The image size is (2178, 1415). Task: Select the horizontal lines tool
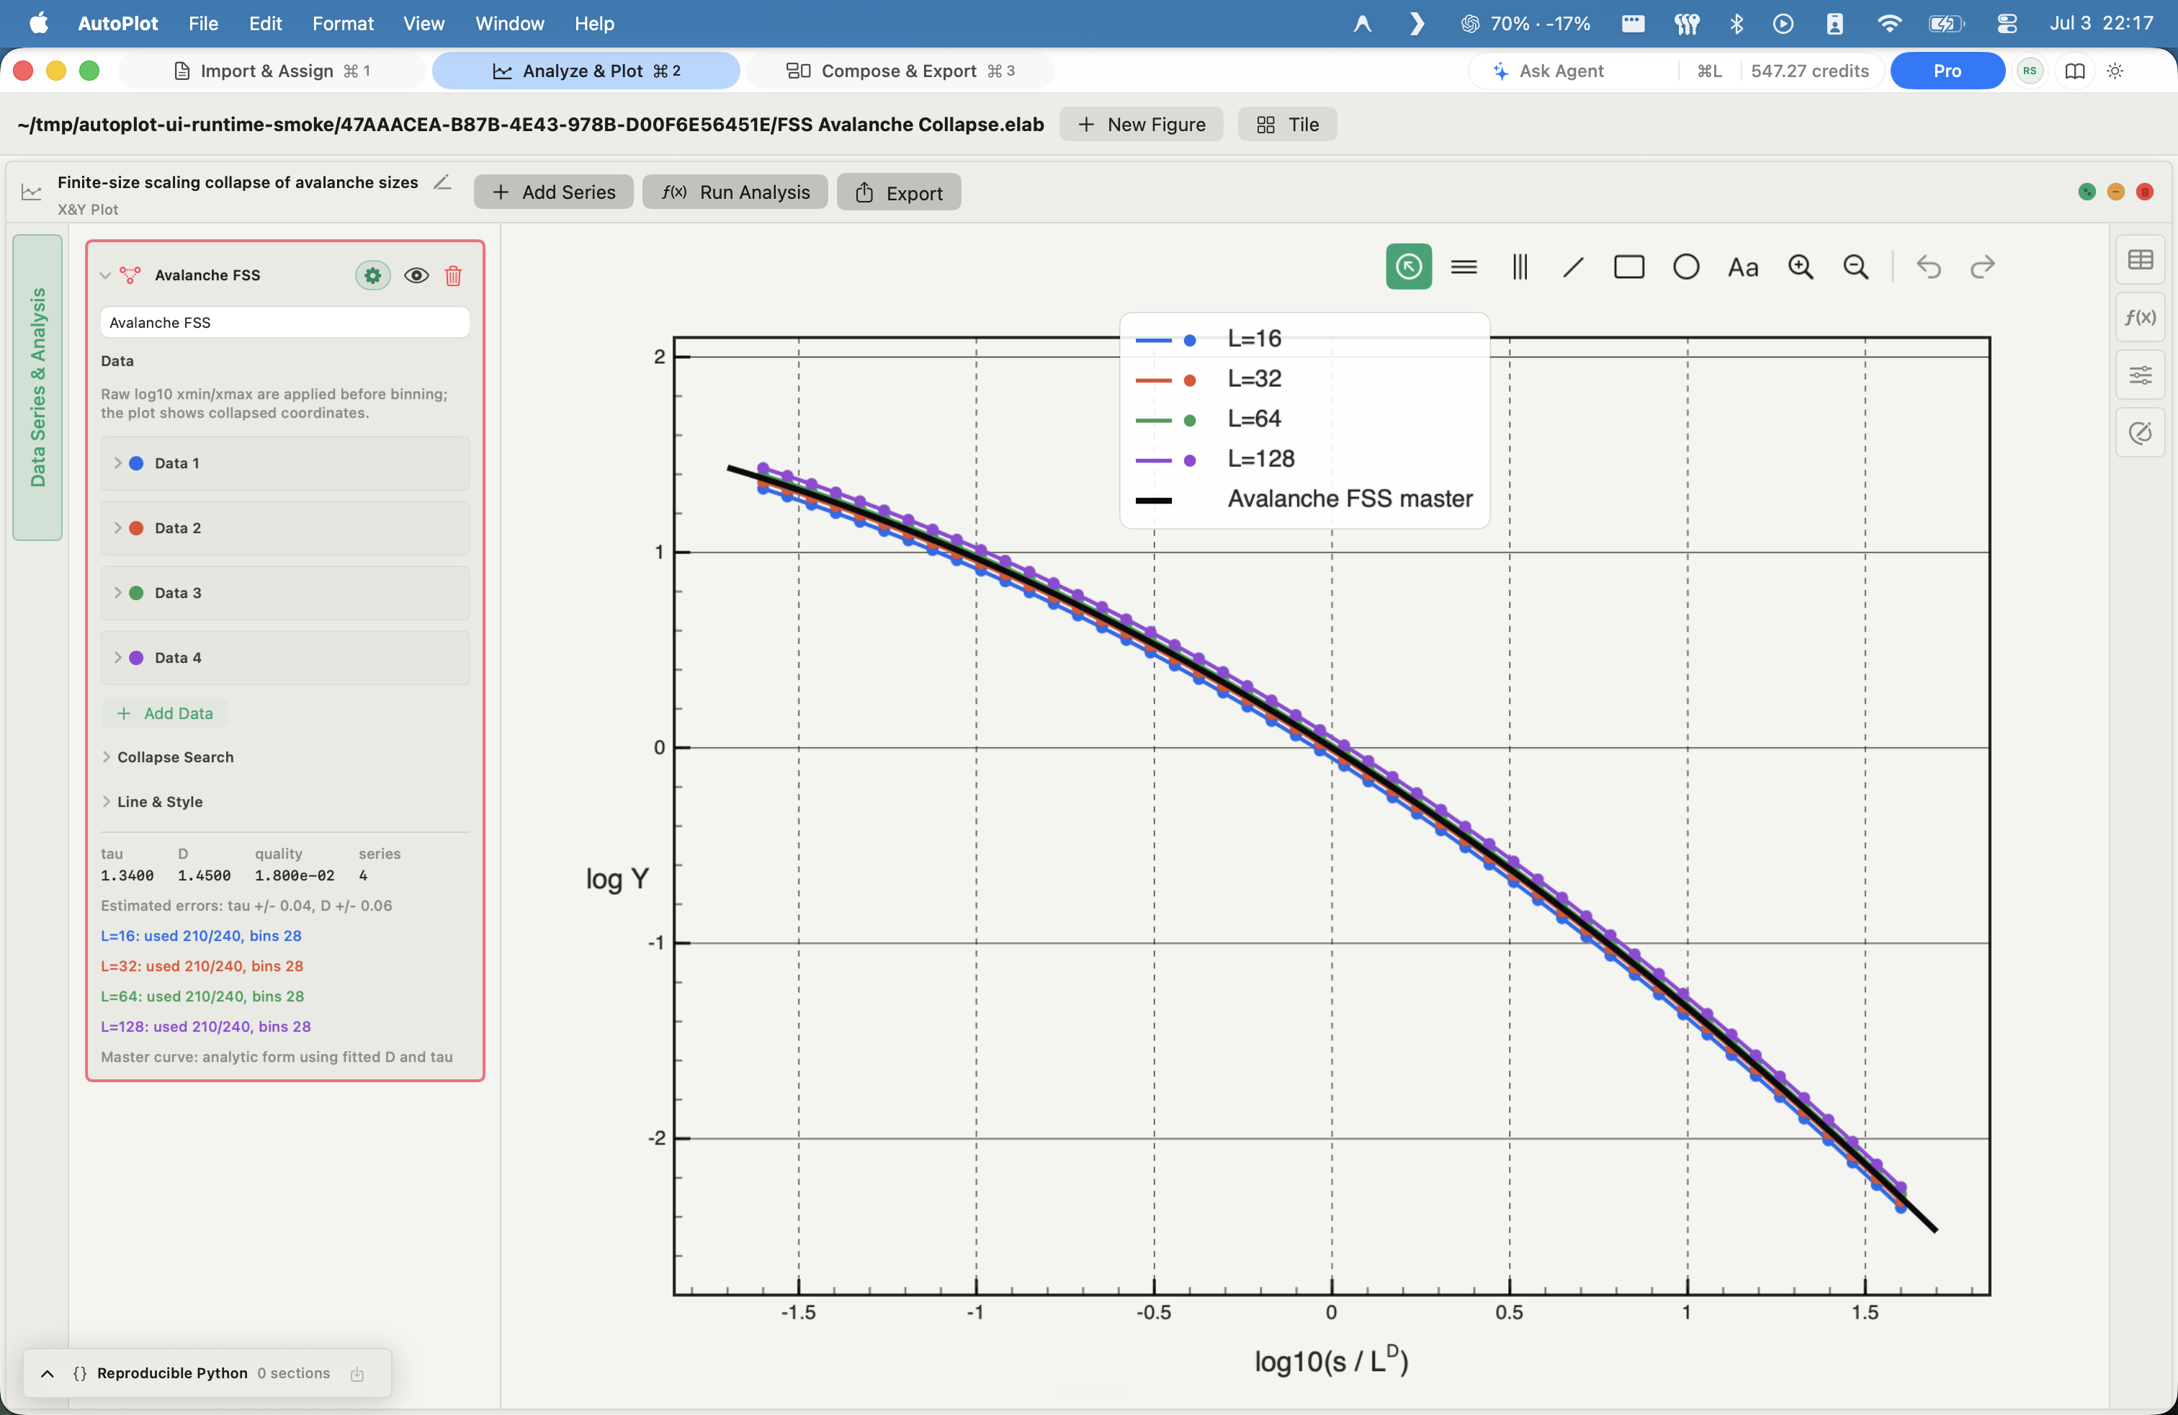(x=1464, y=267)
